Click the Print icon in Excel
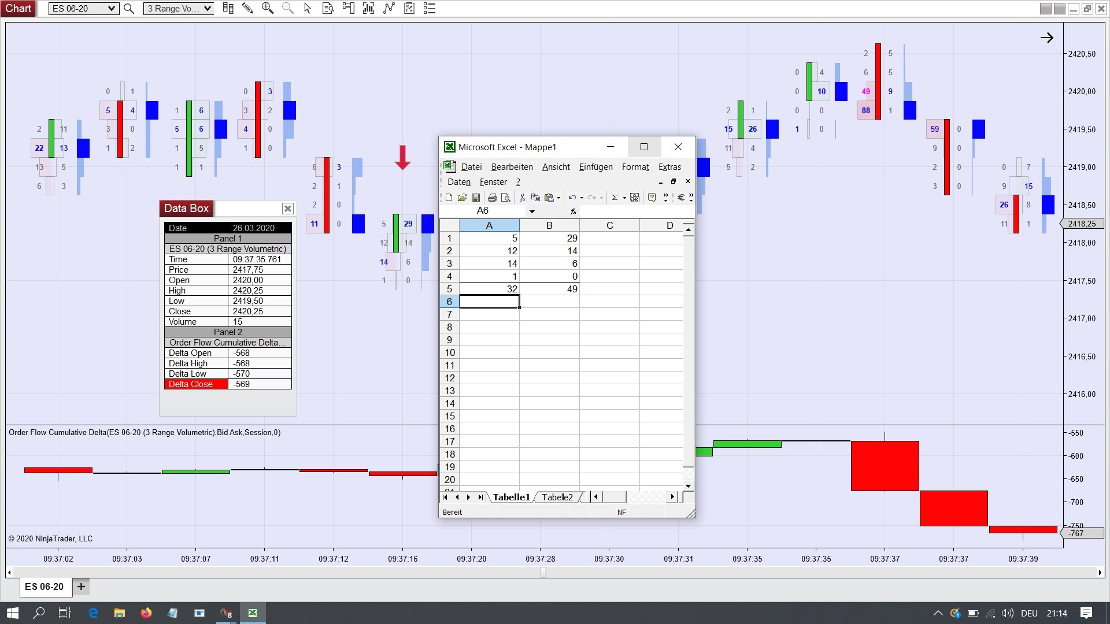Viewport: 1110px width, 624px height. click(492, 198)
